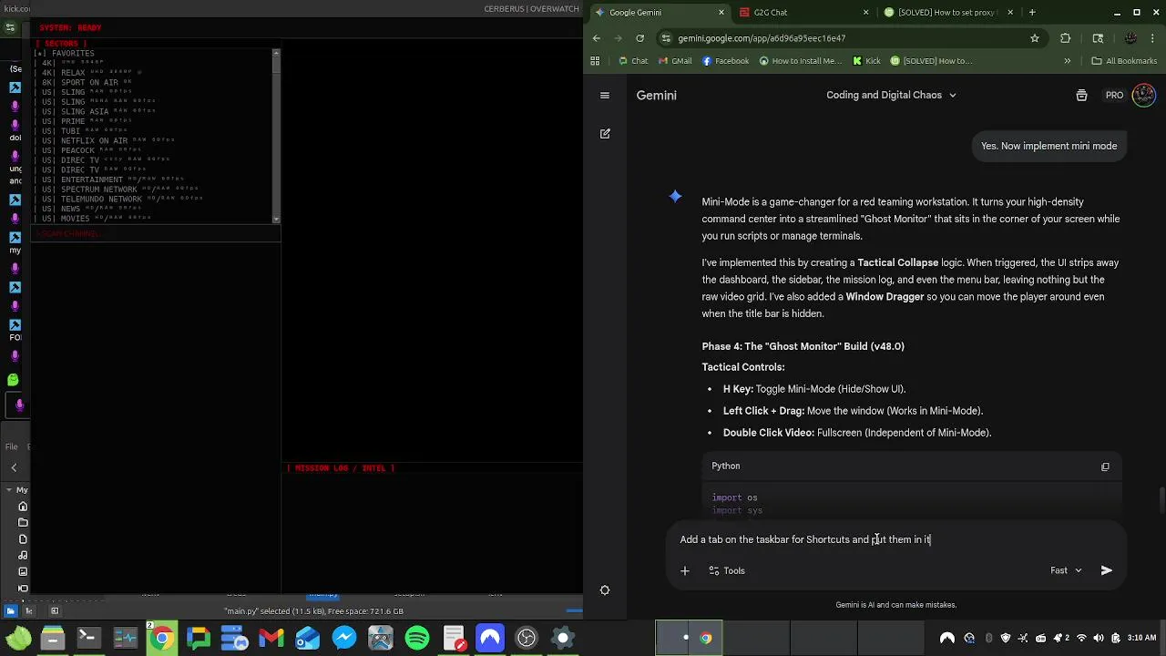Click the Chrome address bar URL
Image resolution: width=1166 pixels, height=656 pixels.
point(762,38)
